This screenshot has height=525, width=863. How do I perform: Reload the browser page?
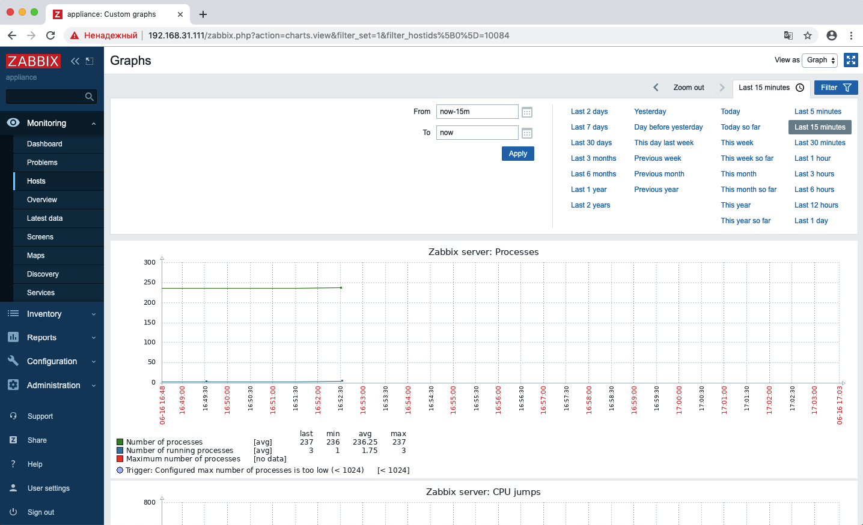coord(50,35)
